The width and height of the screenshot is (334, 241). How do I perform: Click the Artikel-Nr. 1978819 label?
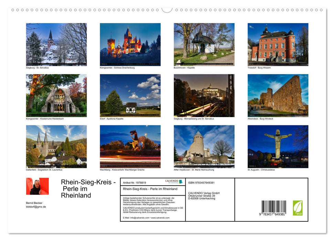tap(134, 181)
